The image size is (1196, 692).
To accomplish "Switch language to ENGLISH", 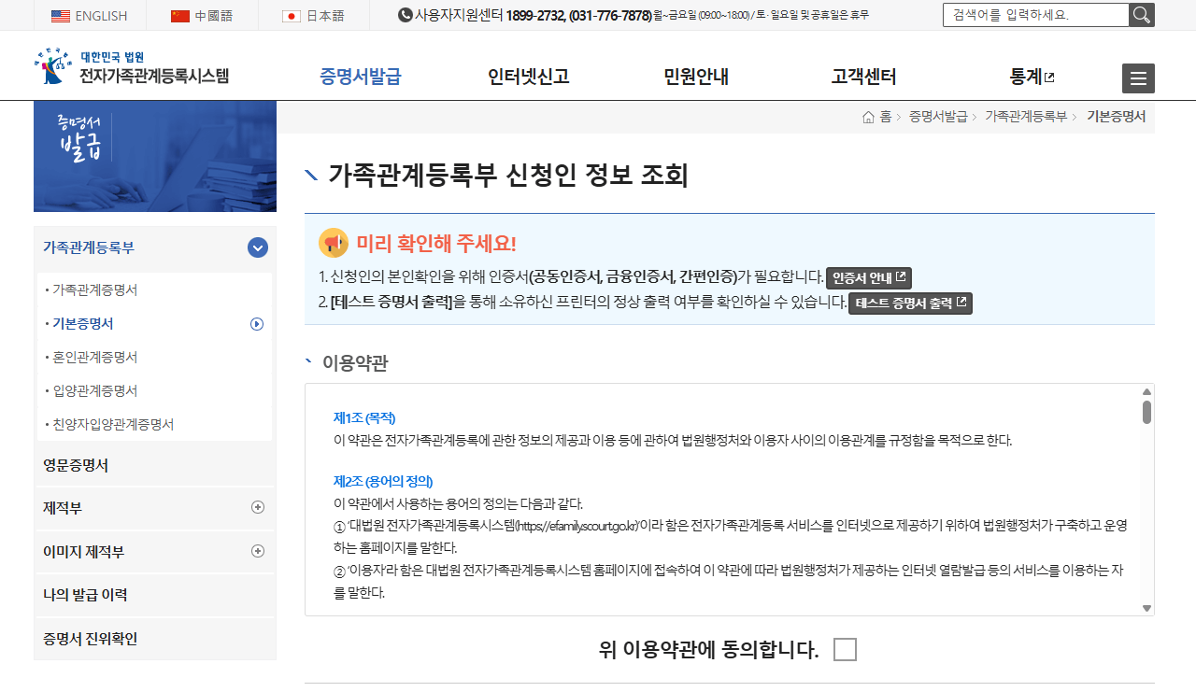I will (101, 16).
